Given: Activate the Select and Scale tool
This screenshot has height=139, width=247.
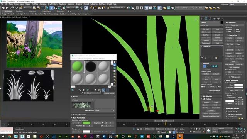Looking at the screenshot, I should tap(60, 8).
